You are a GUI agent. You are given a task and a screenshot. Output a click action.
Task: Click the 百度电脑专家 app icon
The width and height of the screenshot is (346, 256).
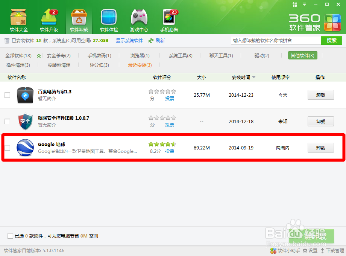pyautogui.click(x=25, y=95)
